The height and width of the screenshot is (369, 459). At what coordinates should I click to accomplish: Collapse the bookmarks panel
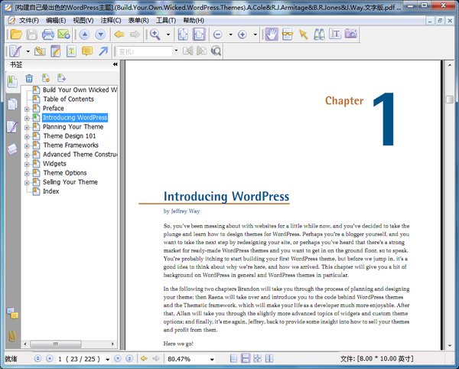[115, 64]
